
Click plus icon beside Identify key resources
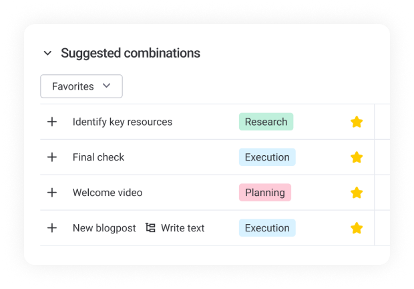click(x=52, y=122)
